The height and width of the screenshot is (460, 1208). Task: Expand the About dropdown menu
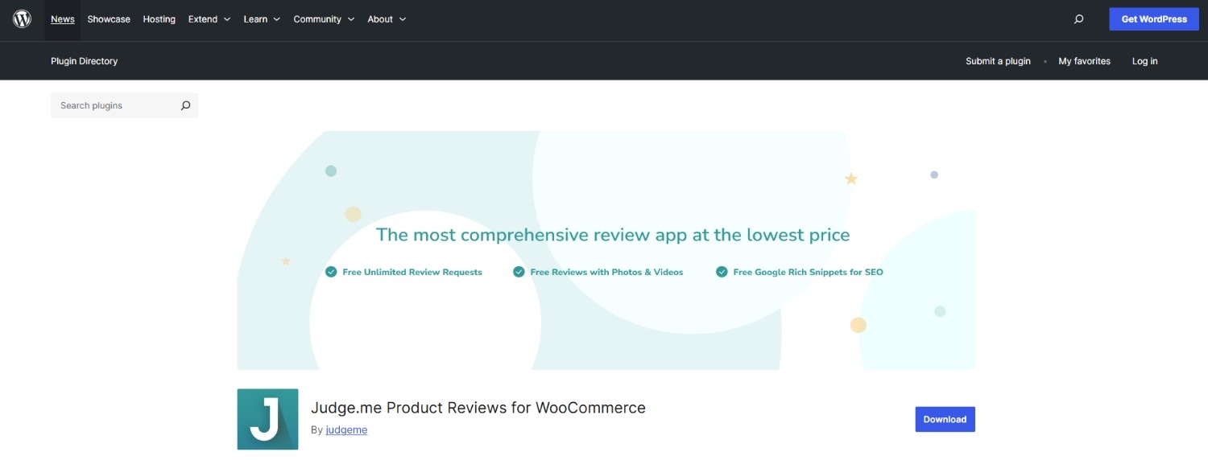(x=387, y=19)
